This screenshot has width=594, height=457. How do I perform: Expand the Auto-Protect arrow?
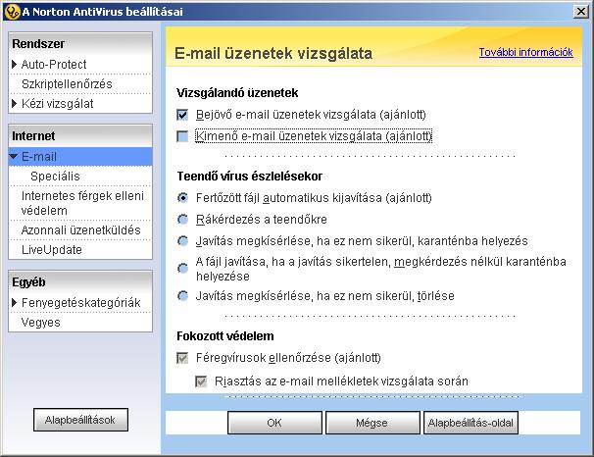click(x=15, y=64)
